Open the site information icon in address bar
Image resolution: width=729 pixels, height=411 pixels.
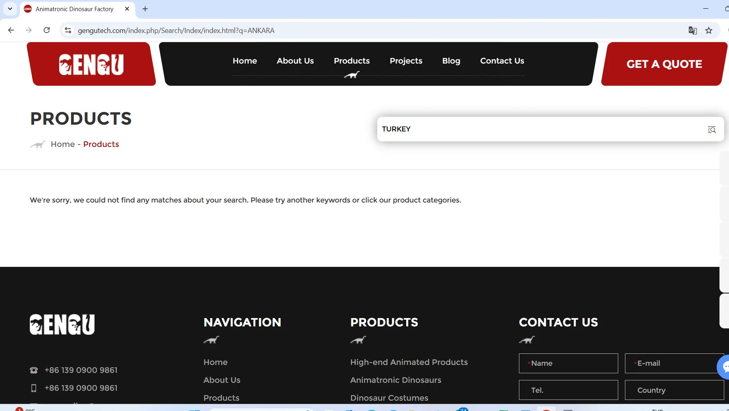(x=68, y=31)
